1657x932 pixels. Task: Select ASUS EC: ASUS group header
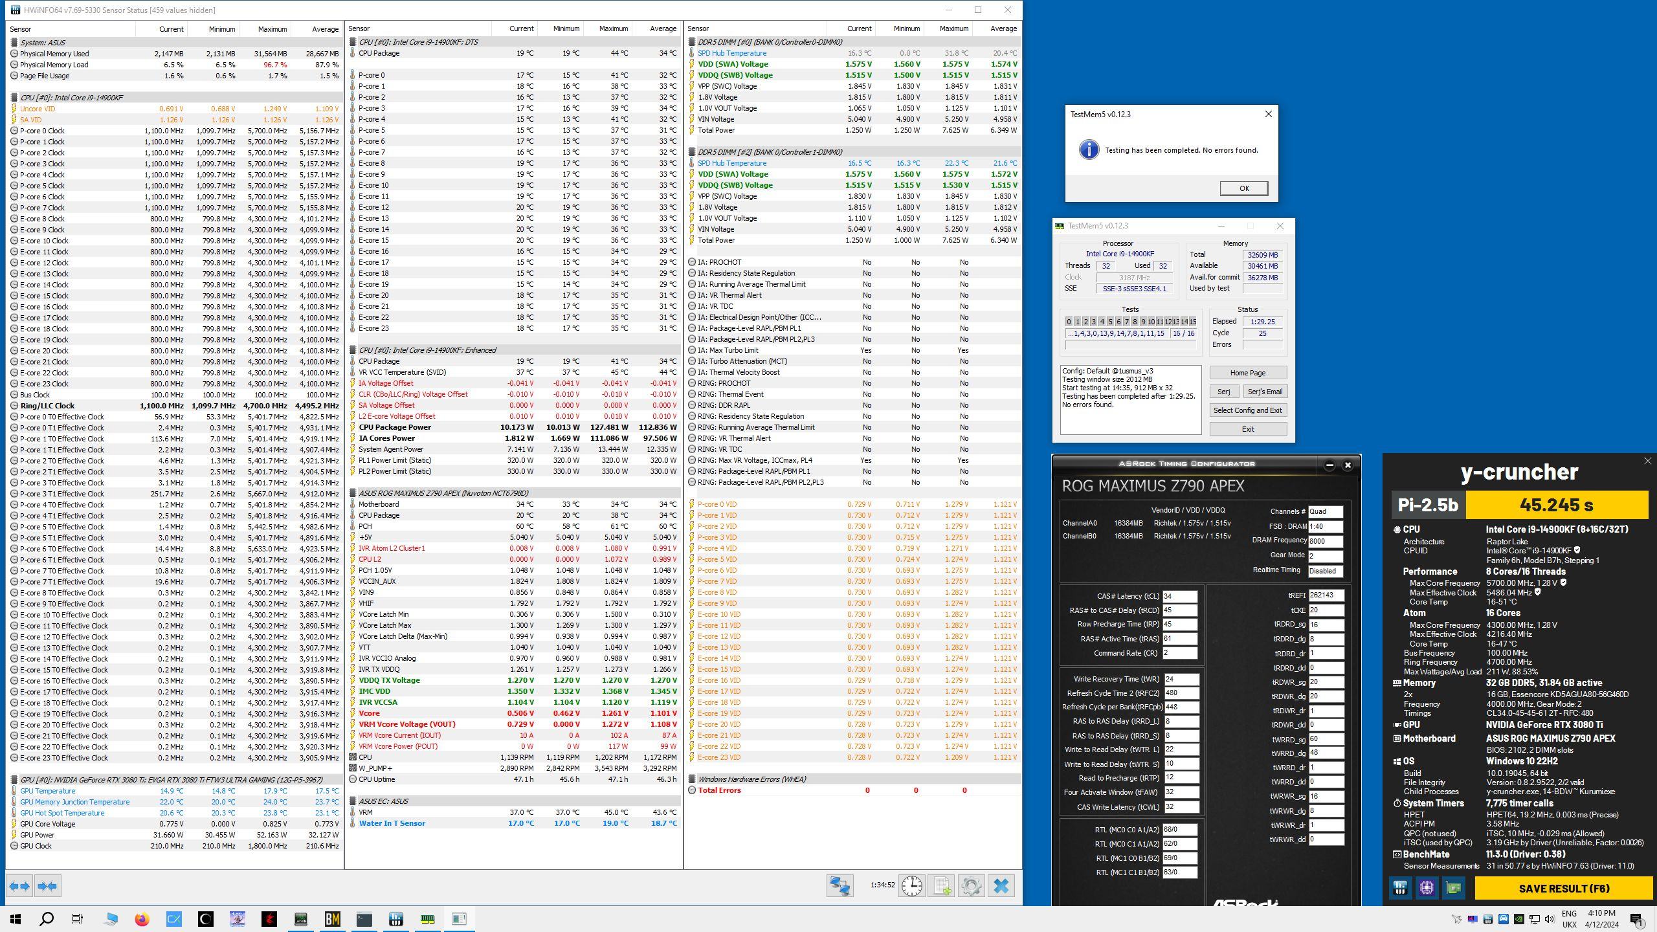[x=514, y=801]
